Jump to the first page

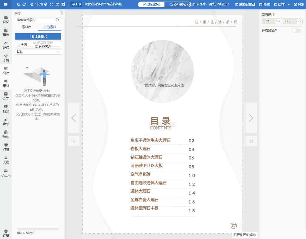[74, 141]
